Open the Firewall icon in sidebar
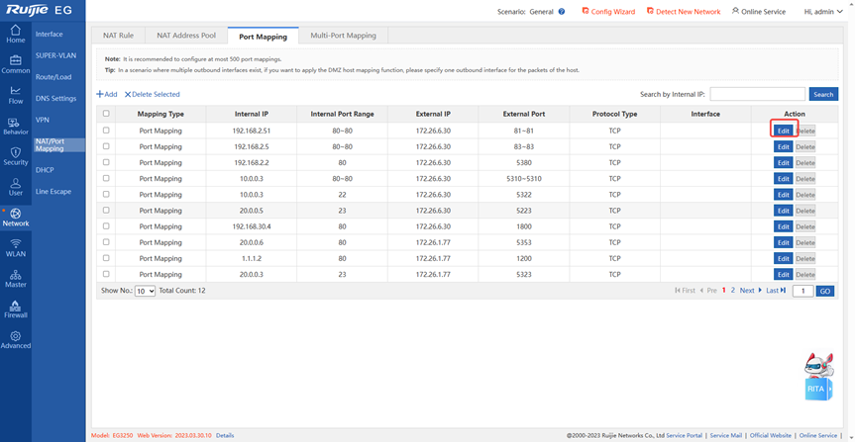The image size is (855, 442). [x=15, y=308]
